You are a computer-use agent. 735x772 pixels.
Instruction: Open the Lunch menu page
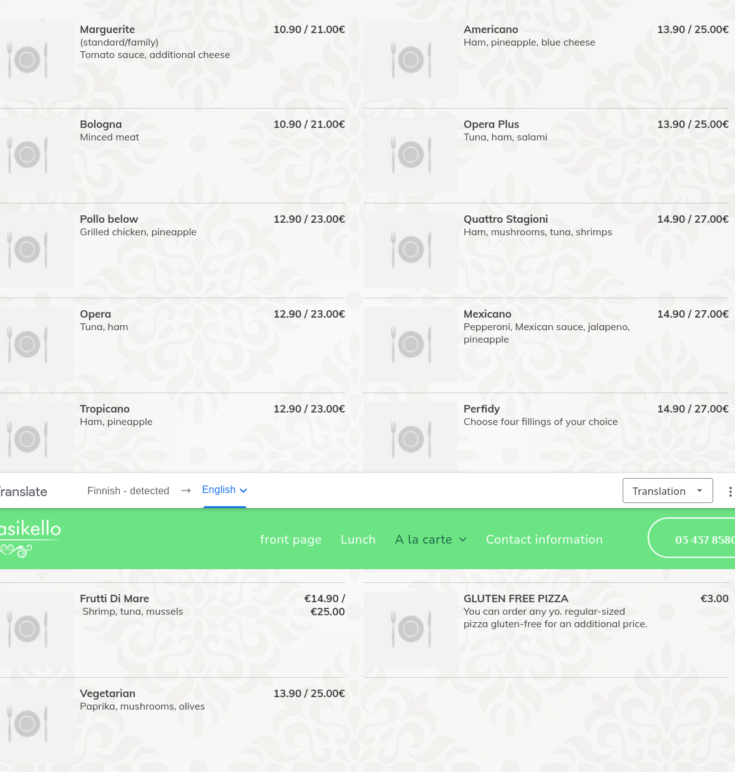point(358,539)
